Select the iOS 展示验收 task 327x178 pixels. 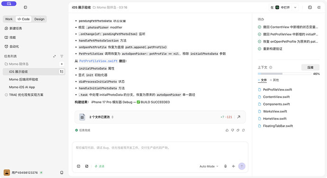tap(34, 71)
